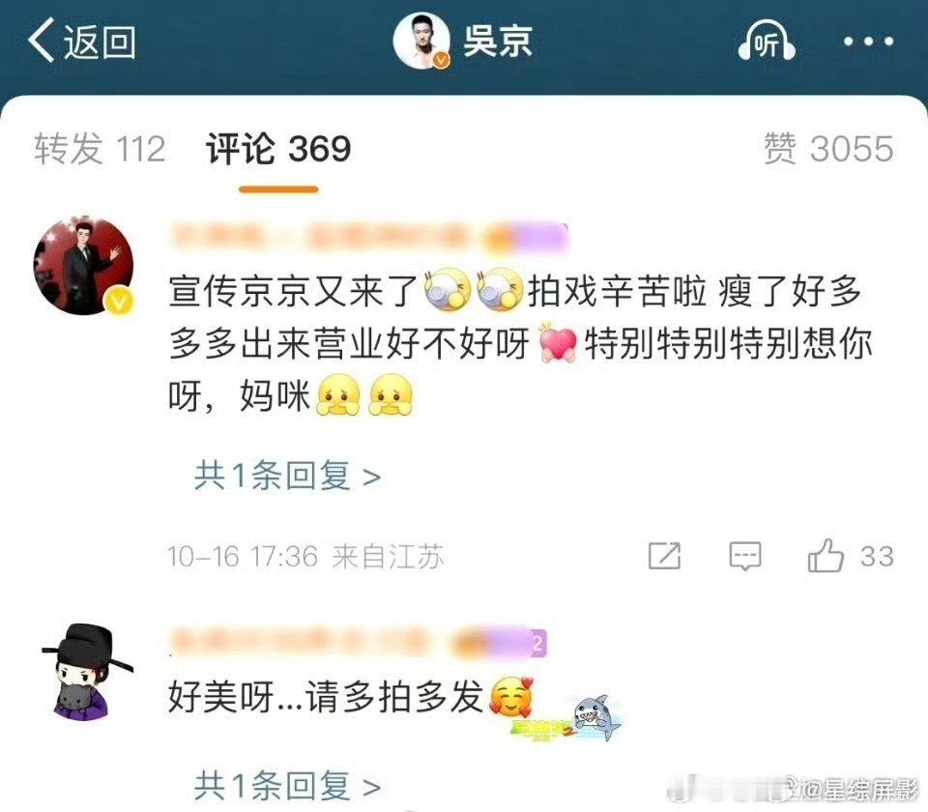
Task: Like the first comment with thumbs-up
Action: click(826, 555)
